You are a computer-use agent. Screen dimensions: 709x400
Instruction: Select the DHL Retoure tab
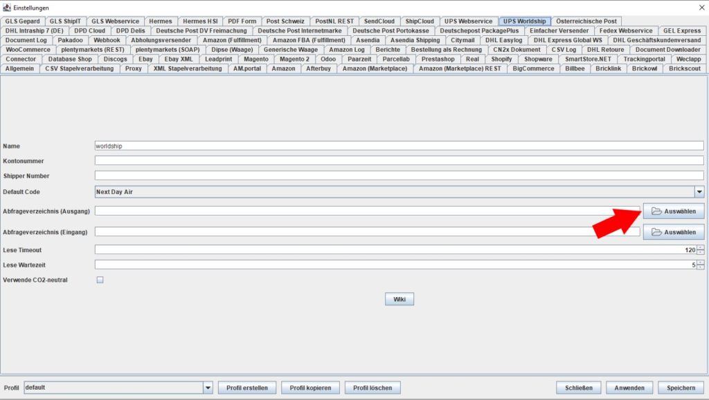coord(605,50)
